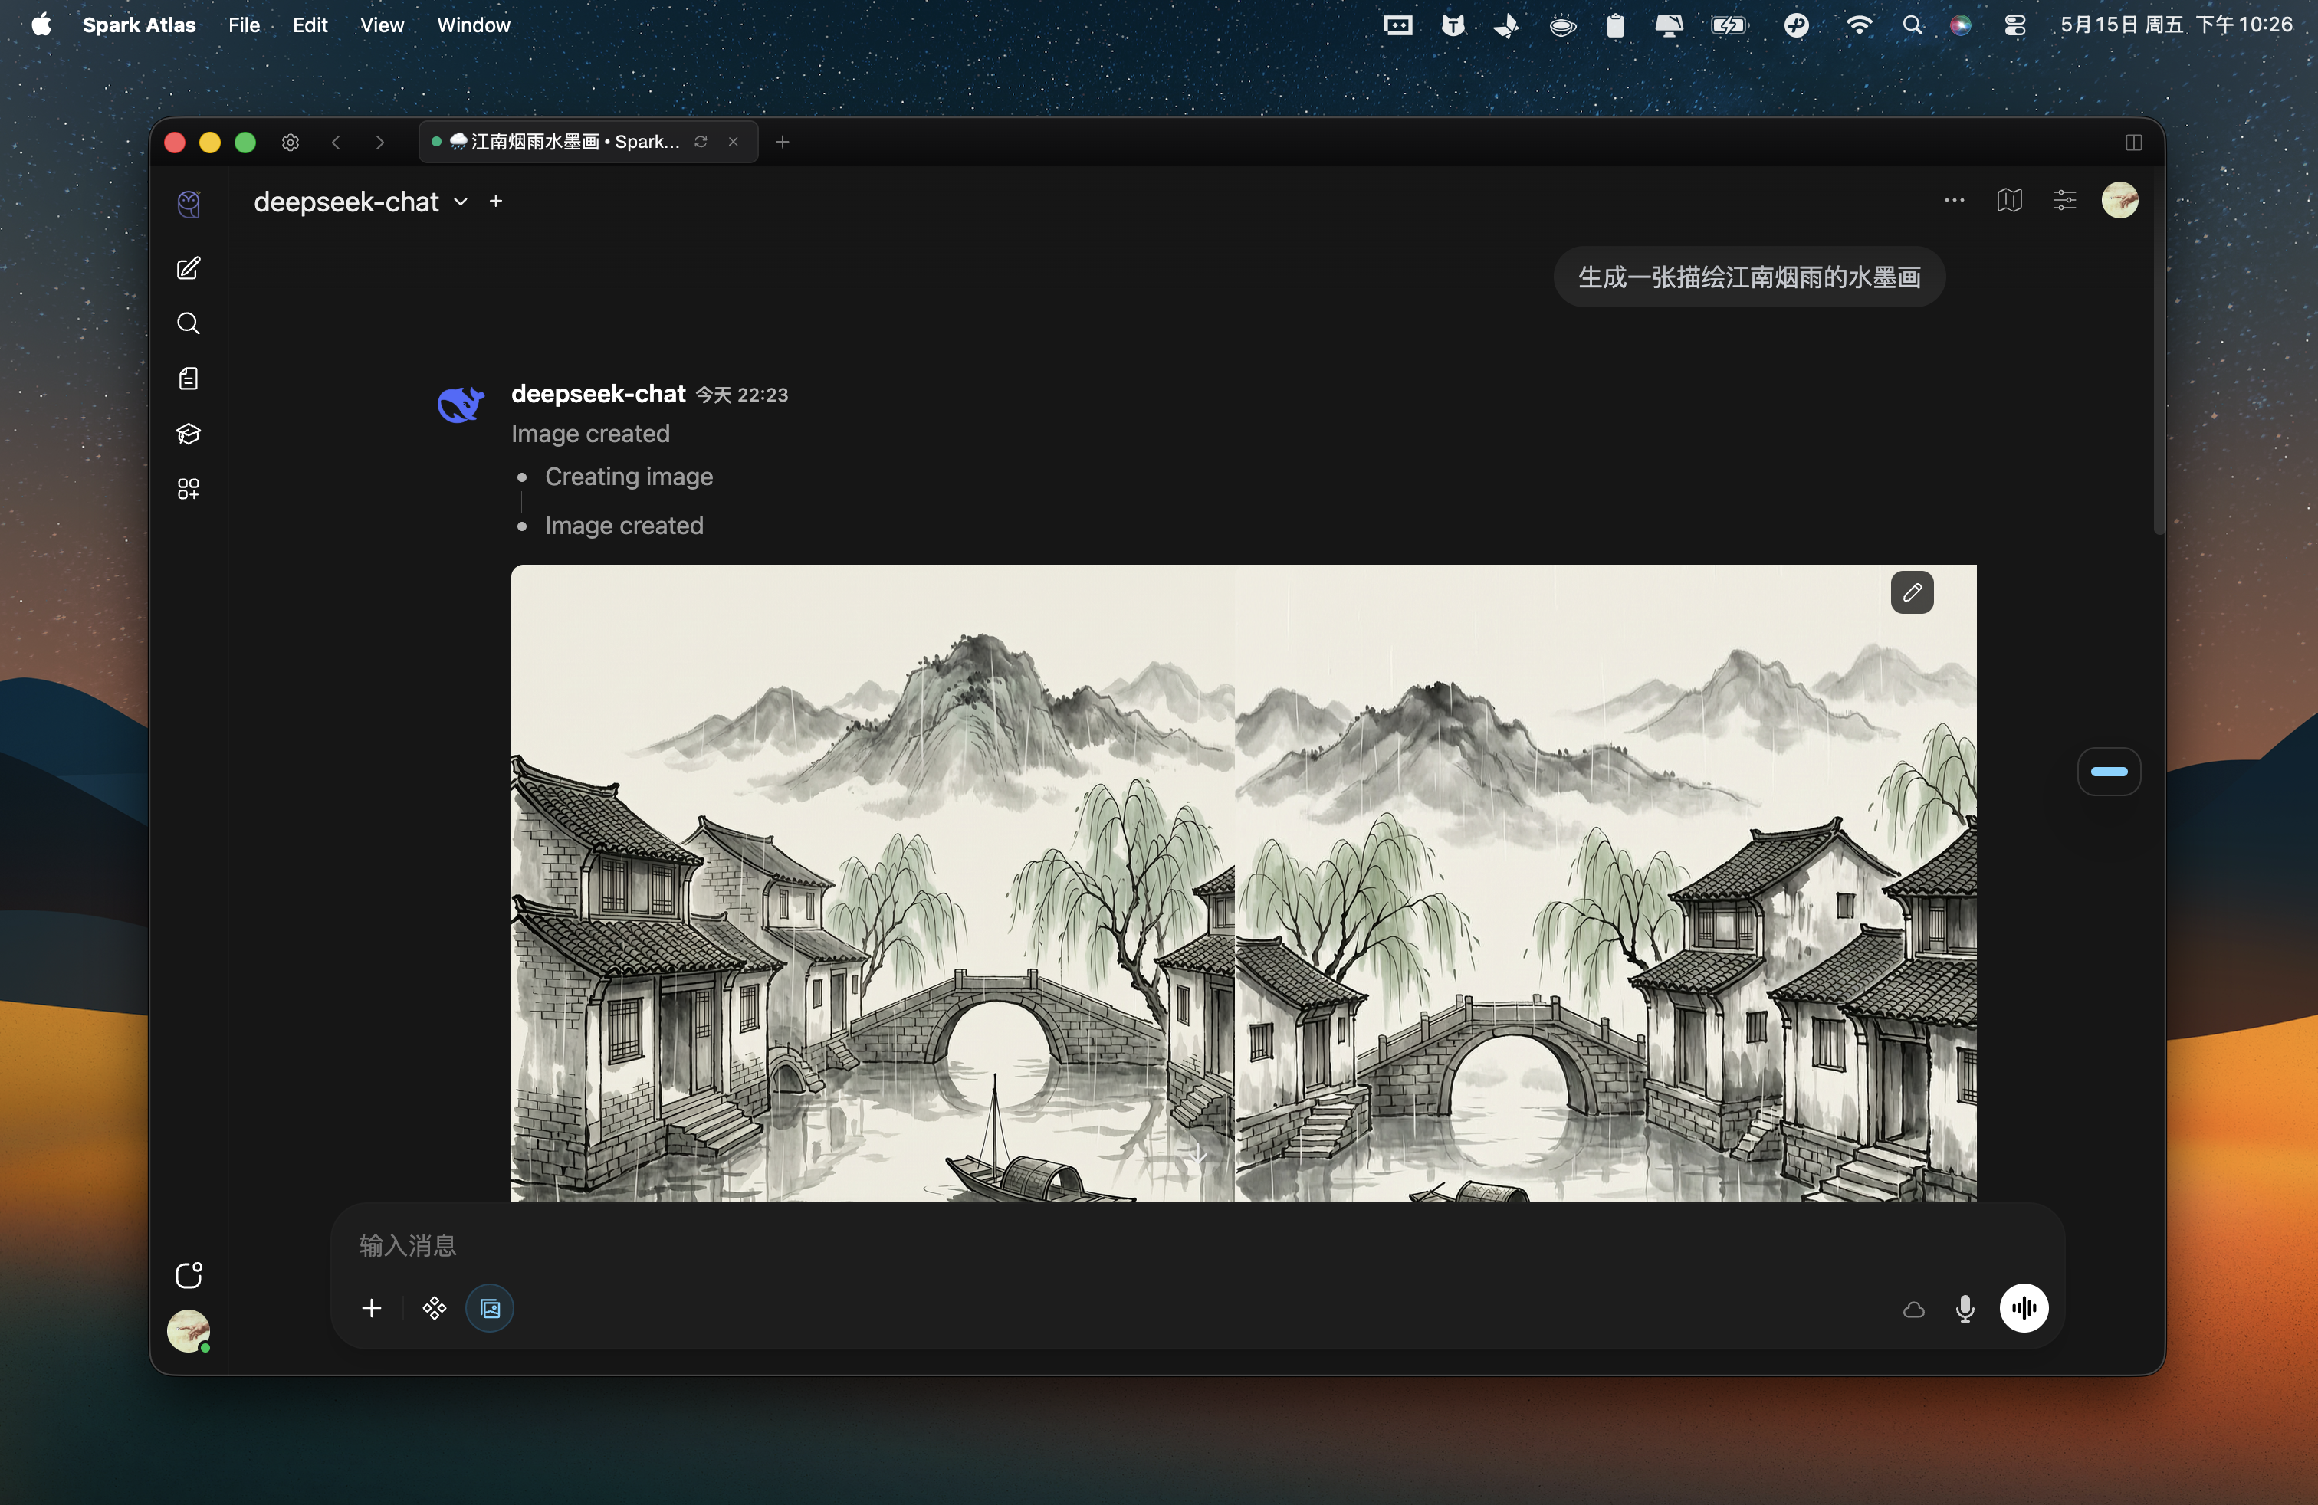Add another model with the plus beside deepseek-chat
The image size is (2318, 1505).
[x=496, y=201]
